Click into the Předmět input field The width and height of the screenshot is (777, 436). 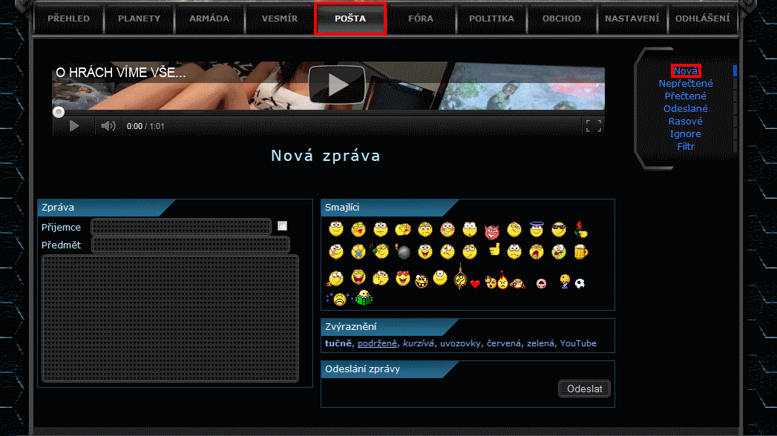(190, 245)
